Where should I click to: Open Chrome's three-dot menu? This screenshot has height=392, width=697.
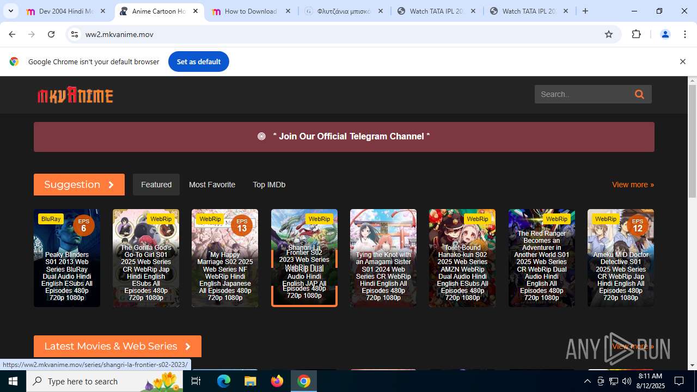tap(685, 34)
